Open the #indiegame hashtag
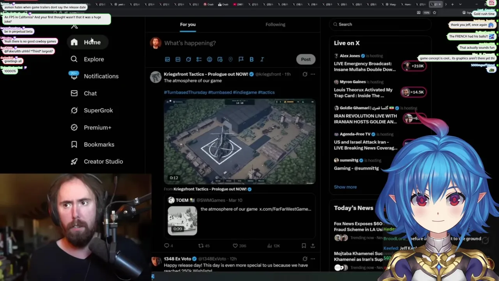This screenshot has width=499, height=281. (x=245, y=92)
